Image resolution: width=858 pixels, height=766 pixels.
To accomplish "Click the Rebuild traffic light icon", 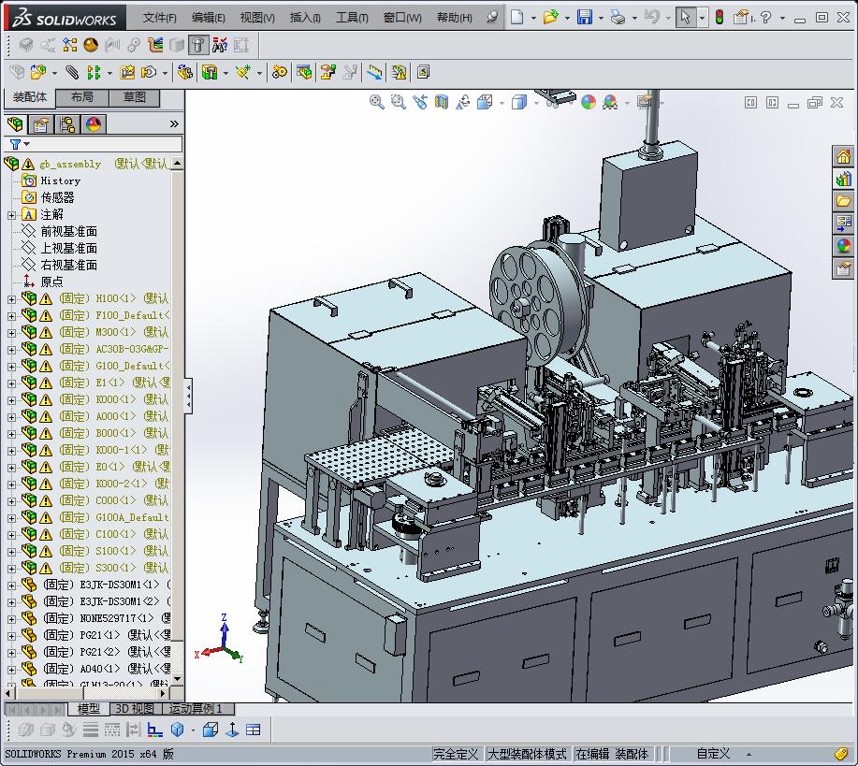I will pyautogui.click(x=719, y=17).
